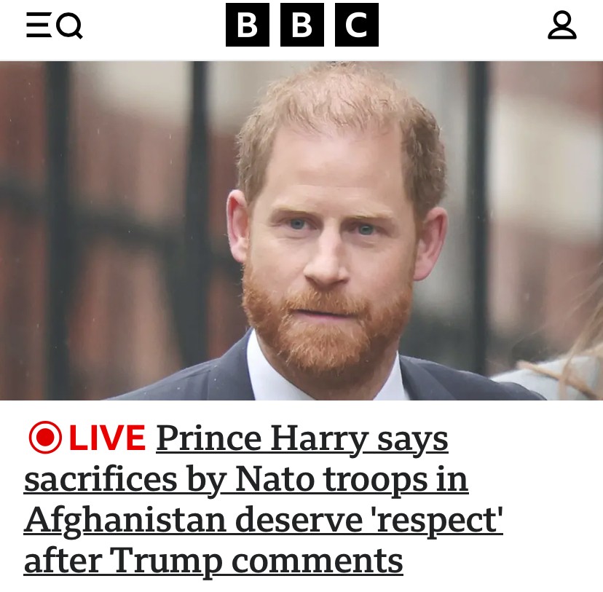The image size is (603, 592).
Task: Open the lead story photo thumbnail
Action: tap(301, 231)
